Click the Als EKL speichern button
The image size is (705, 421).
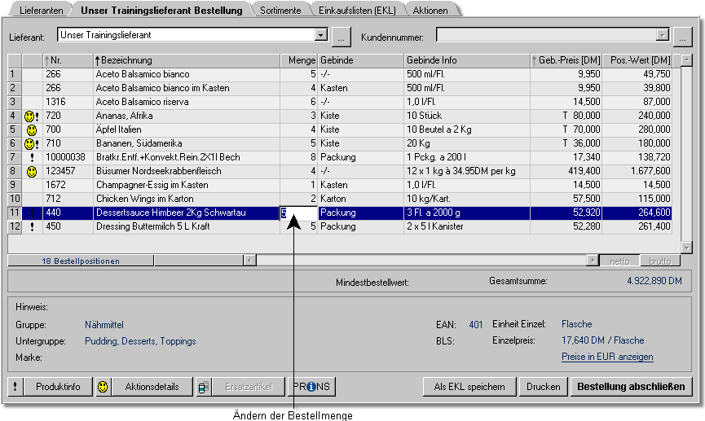[x=469, y=387]
